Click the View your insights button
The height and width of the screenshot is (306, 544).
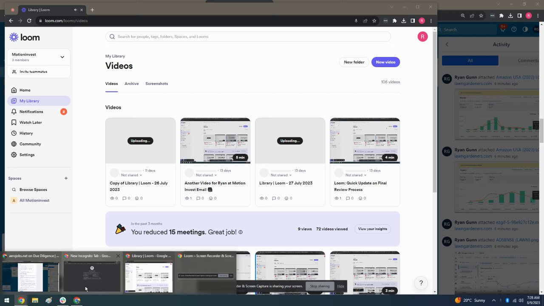tap(373, 229)
